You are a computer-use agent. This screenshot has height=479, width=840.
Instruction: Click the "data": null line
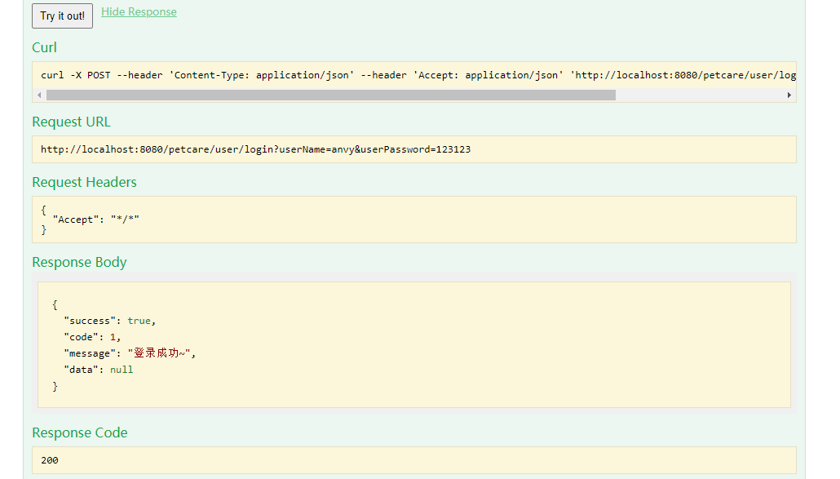tap(99, 370)
